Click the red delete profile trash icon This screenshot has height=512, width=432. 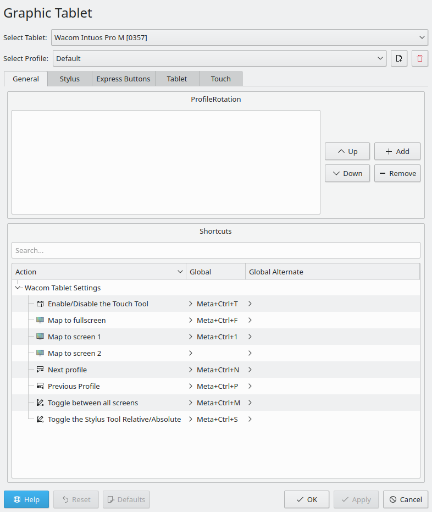(x=420, y=58)
